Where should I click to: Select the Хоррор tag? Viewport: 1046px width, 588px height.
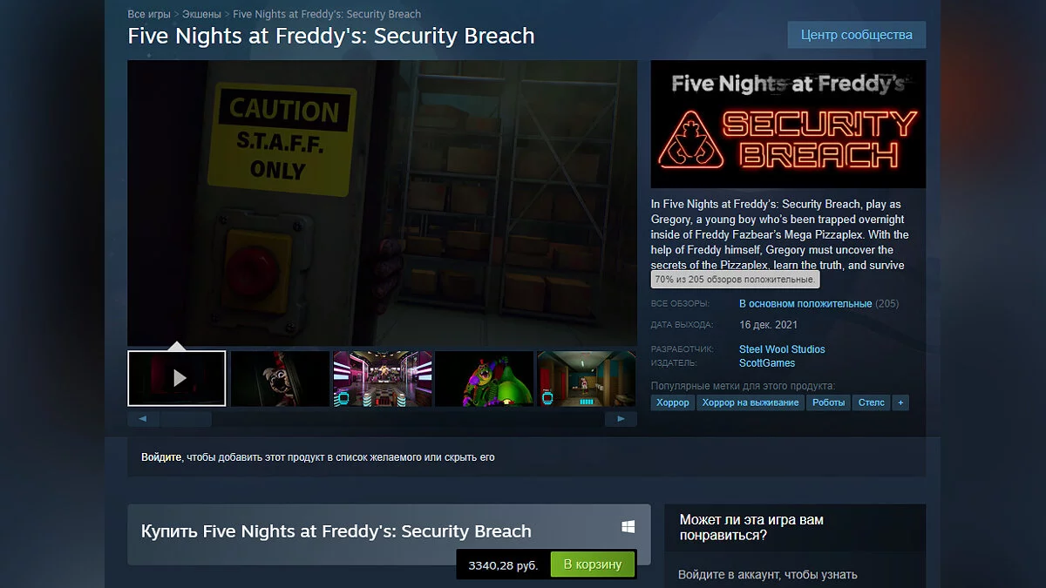(673, 402)
